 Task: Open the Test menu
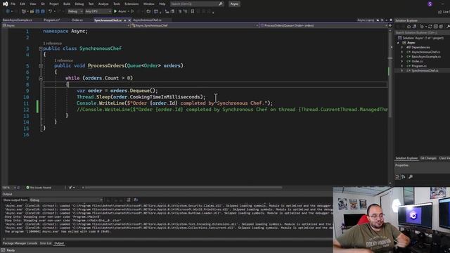(91, 4)
